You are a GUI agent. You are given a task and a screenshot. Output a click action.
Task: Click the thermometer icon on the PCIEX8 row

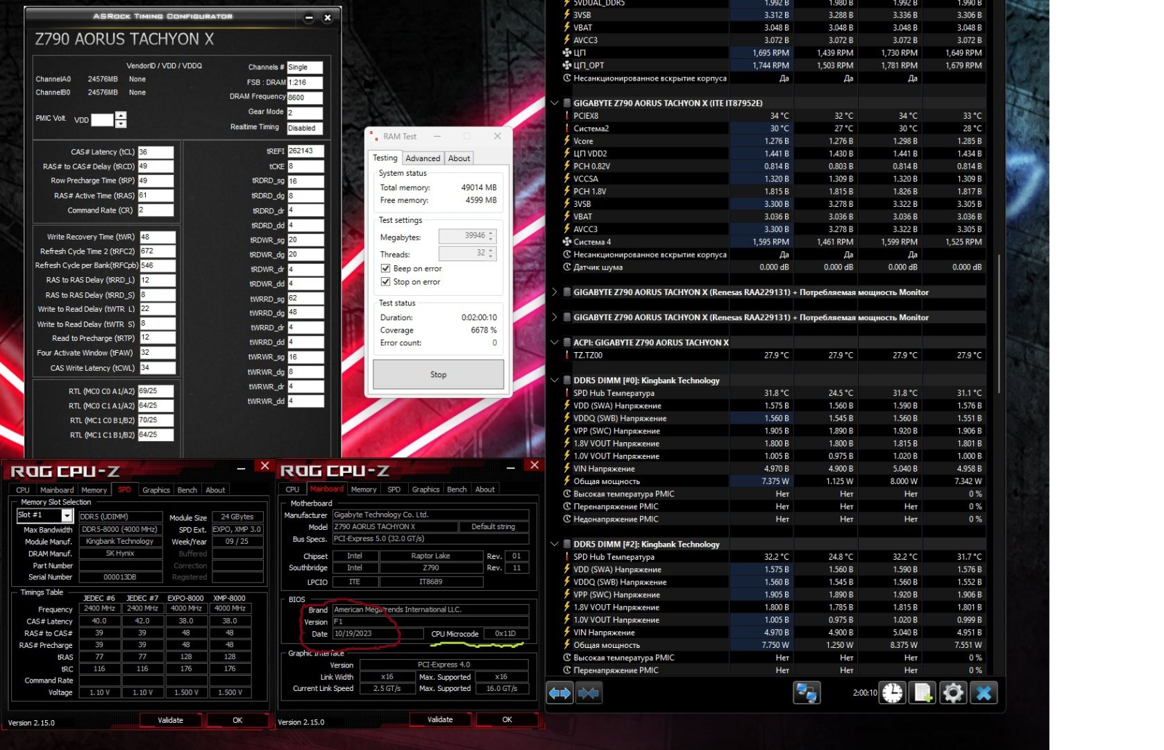coord(566,115)
